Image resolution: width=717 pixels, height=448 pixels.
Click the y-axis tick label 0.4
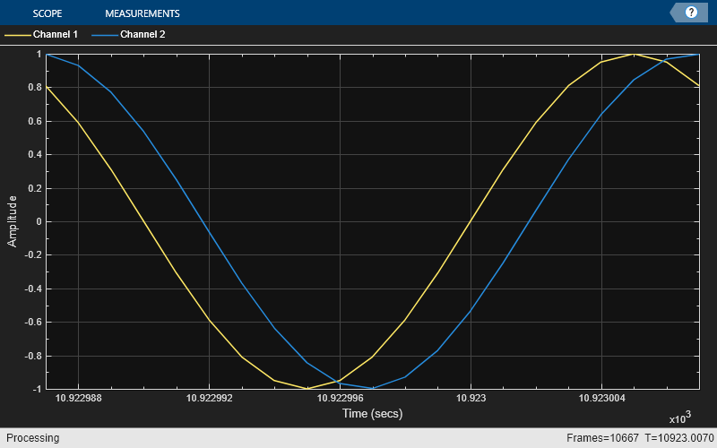click(35, 154)
